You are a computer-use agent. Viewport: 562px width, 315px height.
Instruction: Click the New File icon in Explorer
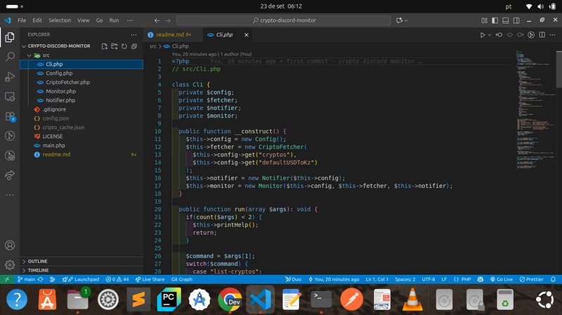coord(105,46)
